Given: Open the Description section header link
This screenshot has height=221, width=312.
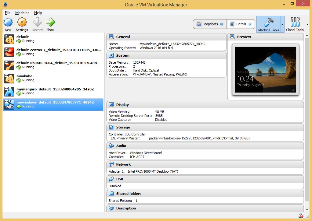Looking at the screenshot, I should (126, 208).
